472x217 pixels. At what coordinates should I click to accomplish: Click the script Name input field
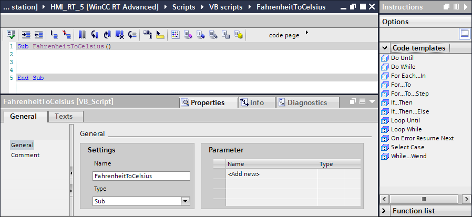pyautogui.click(x=141, y=176)
